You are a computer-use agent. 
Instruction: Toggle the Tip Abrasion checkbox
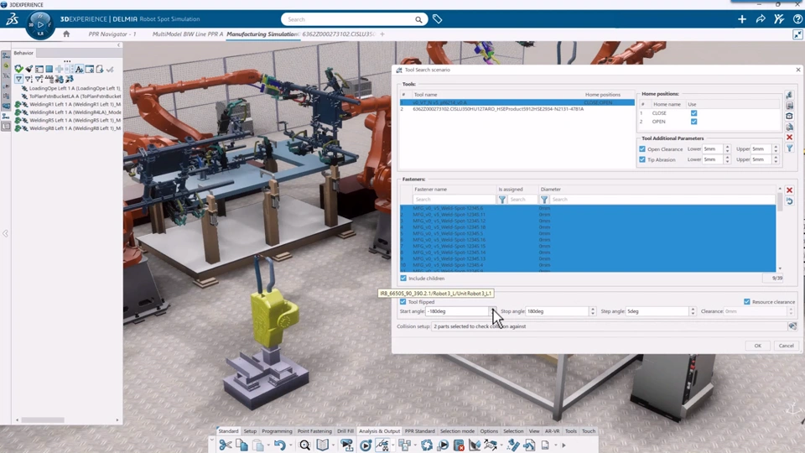coord(642,159)
